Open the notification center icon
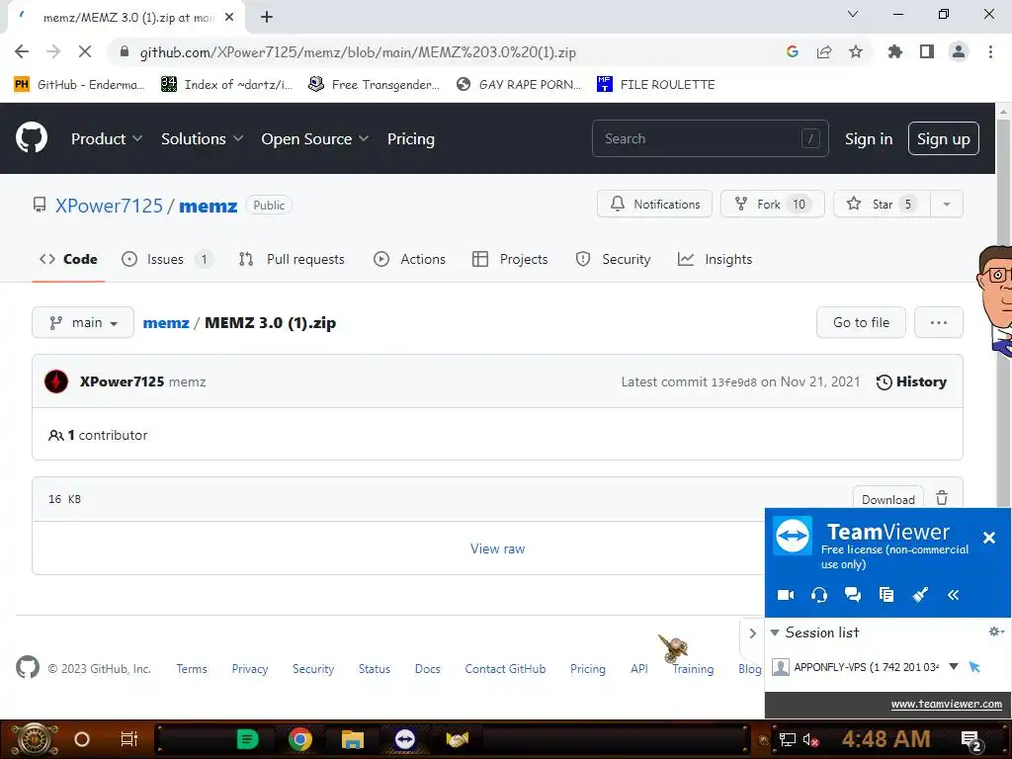This screenshot has height=759, width=1012. click(x=970, y=740)
